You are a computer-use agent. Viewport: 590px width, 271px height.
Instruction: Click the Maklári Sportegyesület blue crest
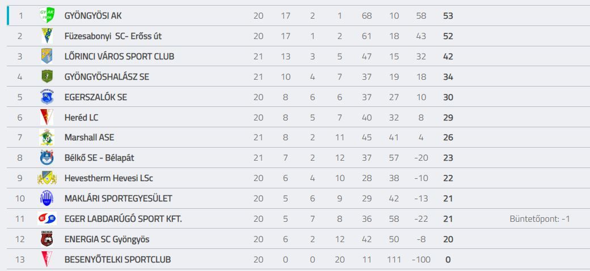(x=47, y=199)
